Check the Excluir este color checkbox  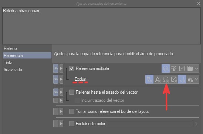pos(72,124)
